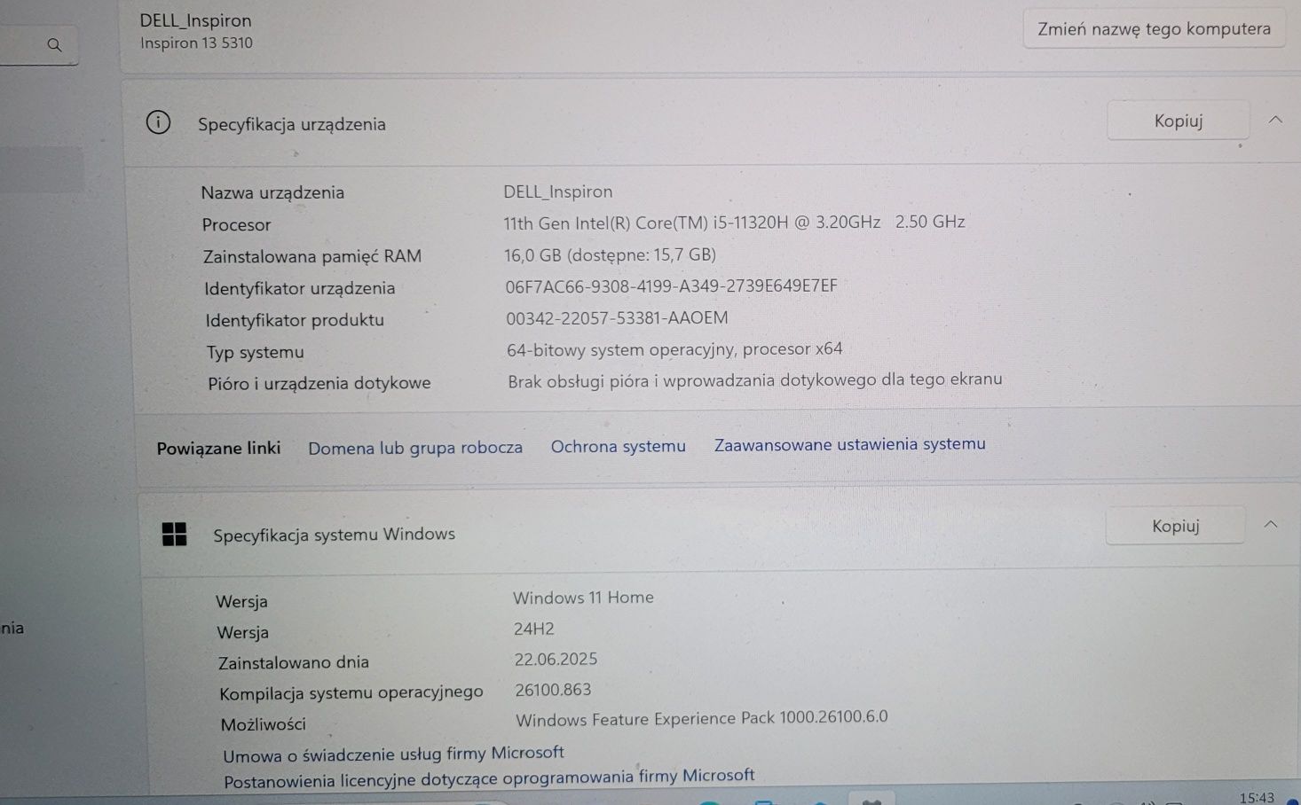Collapse the Specyfikacja systemu Windows chevron
Screen dimensions: 1301x805
click(1271, 525)
